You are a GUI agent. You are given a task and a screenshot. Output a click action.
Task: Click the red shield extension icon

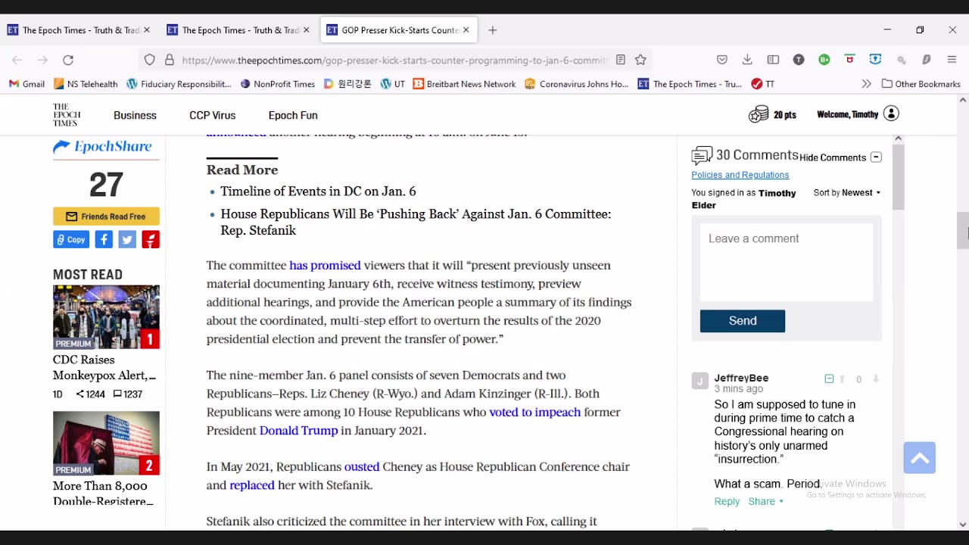[850, 59]
